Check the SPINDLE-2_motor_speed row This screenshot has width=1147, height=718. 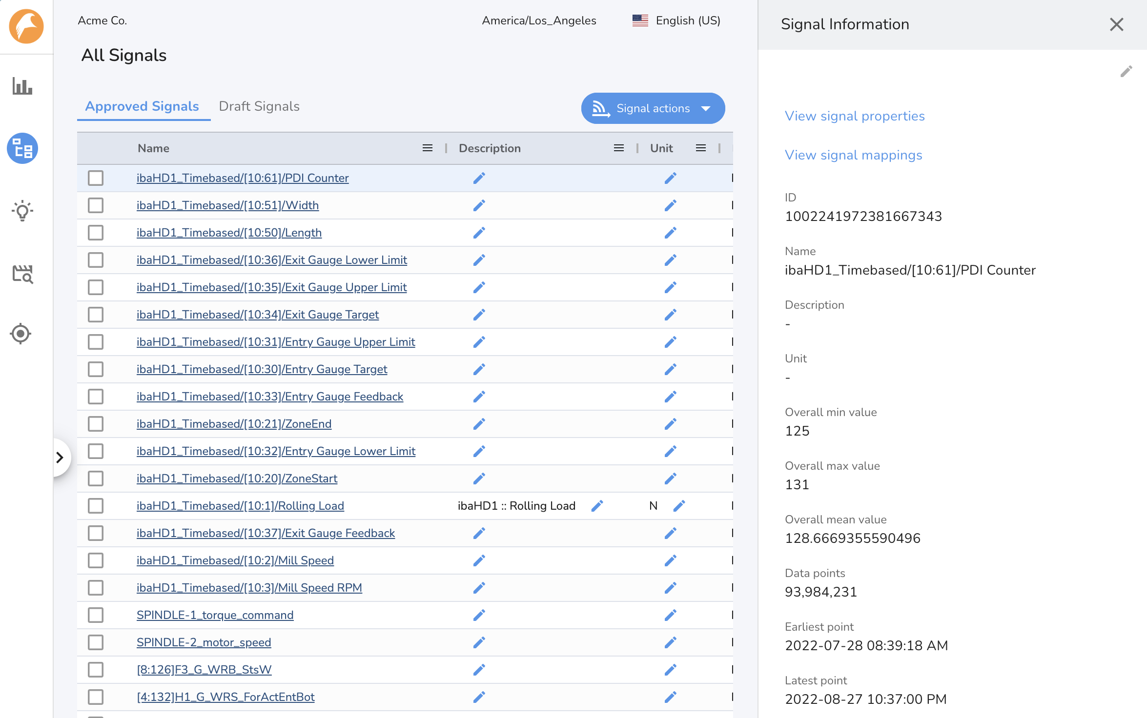(x=96, y=642)
